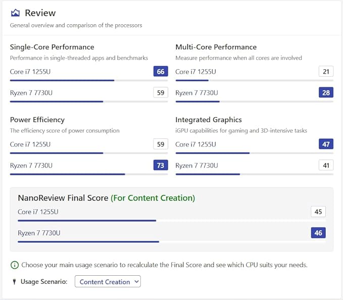Click the single-core score 66 badge
343x300 pixels.
[x=161, y=71]
